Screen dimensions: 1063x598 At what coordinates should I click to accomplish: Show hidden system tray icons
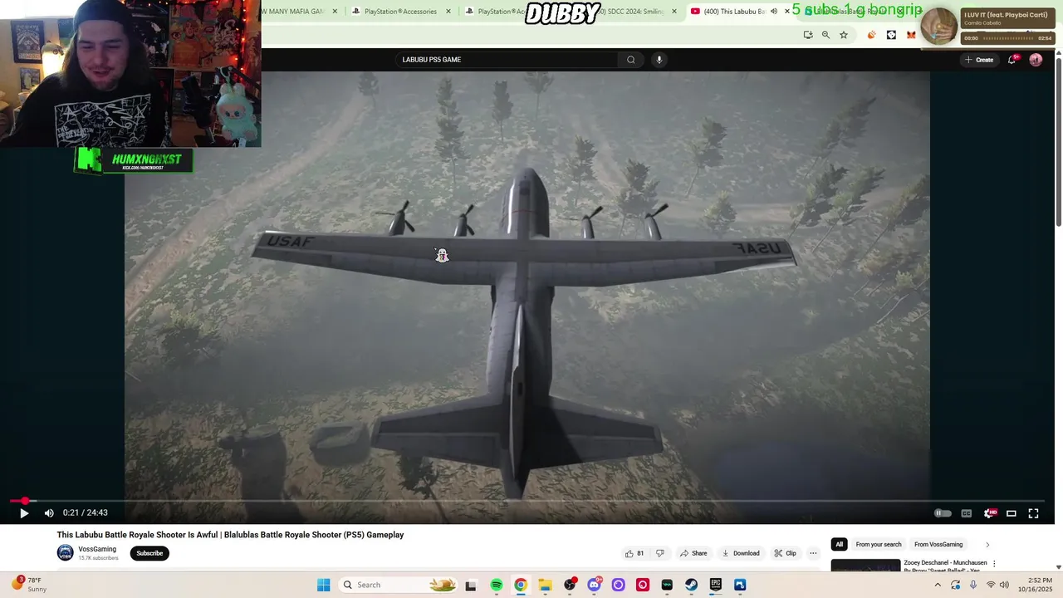coord(938,585)
